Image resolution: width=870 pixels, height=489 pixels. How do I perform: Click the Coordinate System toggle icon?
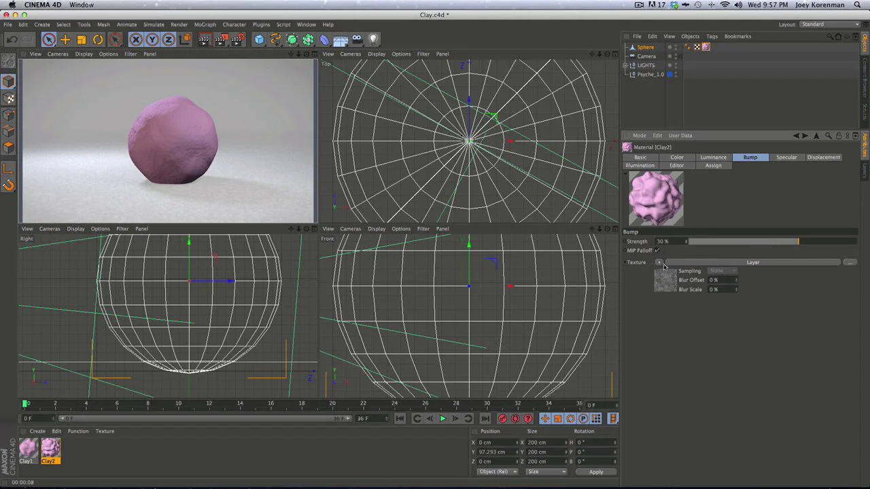coord(185,39)
